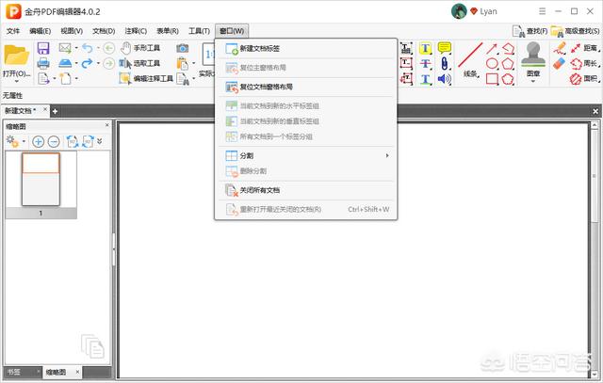Select the Selection tool (选取工具)
The height and width of the screenshot is (383, 603).
click(139, 63)
